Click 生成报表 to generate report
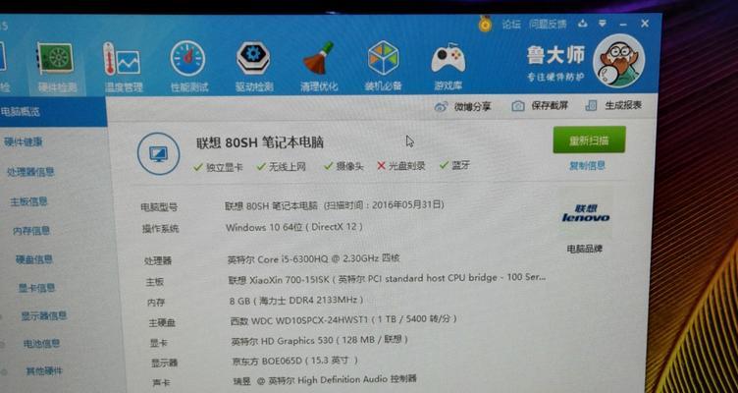The width and height of the screenshot is (738, 393). (x=613, y=105)
